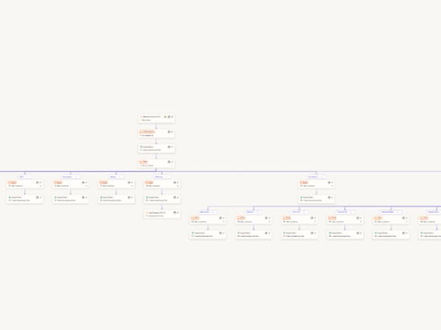Viewport: 441px width, 330px height.
Task: Click pencil icon on the third main step
Action: point(172,147)
